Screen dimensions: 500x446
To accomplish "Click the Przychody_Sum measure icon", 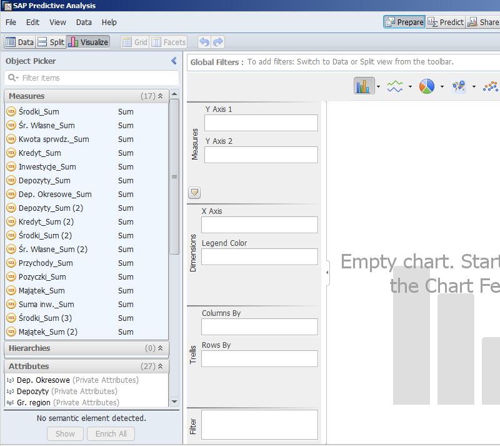I will (x=11, y=263).
